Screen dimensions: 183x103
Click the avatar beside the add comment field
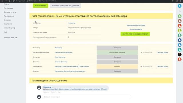39,97
